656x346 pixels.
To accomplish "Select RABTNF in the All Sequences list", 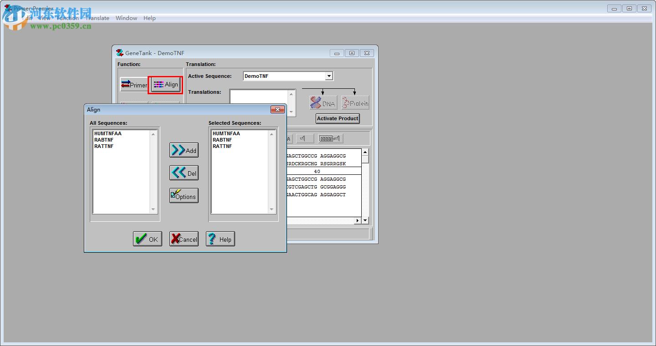I will pyautogui.click(x=104, y=140).
